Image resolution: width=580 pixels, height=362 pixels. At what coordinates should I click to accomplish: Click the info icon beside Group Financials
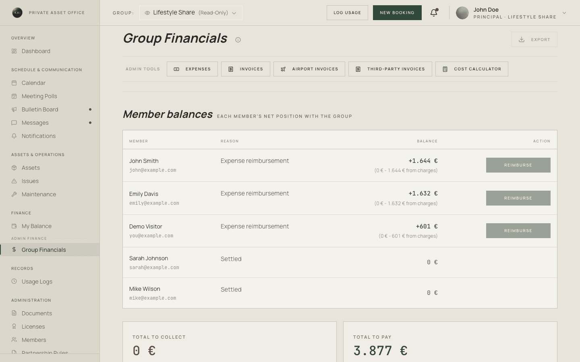tap(238, 40)
